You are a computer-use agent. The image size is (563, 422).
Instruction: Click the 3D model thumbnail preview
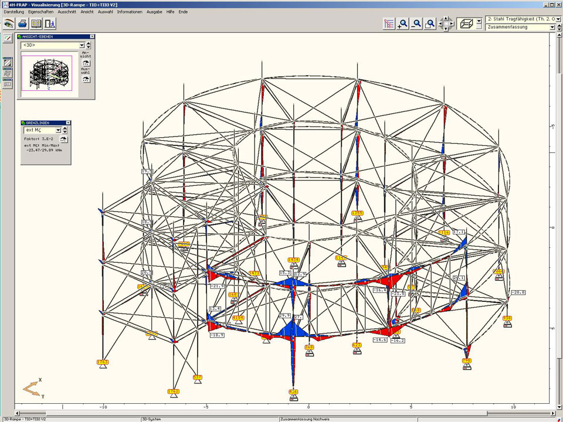click(x=46, y=73)
